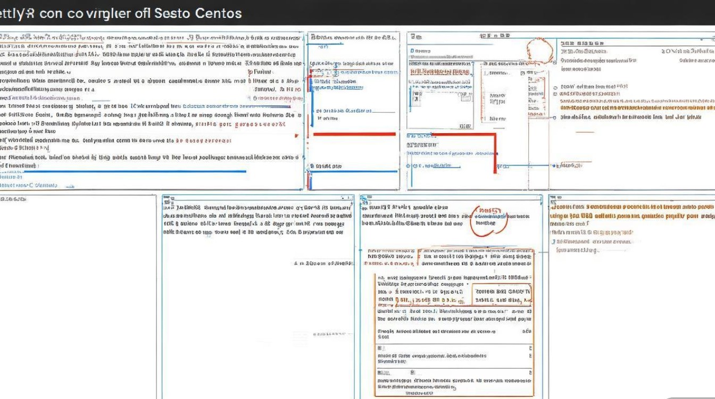Viewport: 715px width, 399px height.
Task: Select the second radio option below it
Action: 556,93
